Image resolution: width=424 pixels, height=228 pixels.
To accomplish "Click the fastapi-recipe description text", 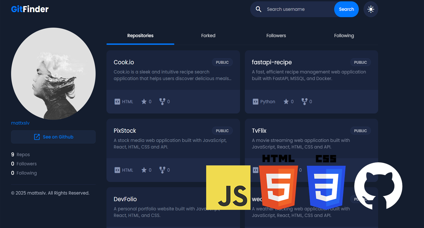I will (x=309, y=75).
